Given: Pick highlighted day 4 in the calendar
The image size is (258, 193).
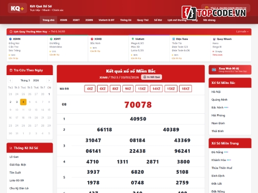Looking at the screenshot, I should point(23,102).
